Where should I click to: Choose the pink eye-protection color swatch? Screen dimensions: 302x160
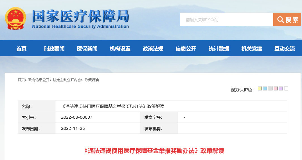pyautogui.click(x=276, y=89)
